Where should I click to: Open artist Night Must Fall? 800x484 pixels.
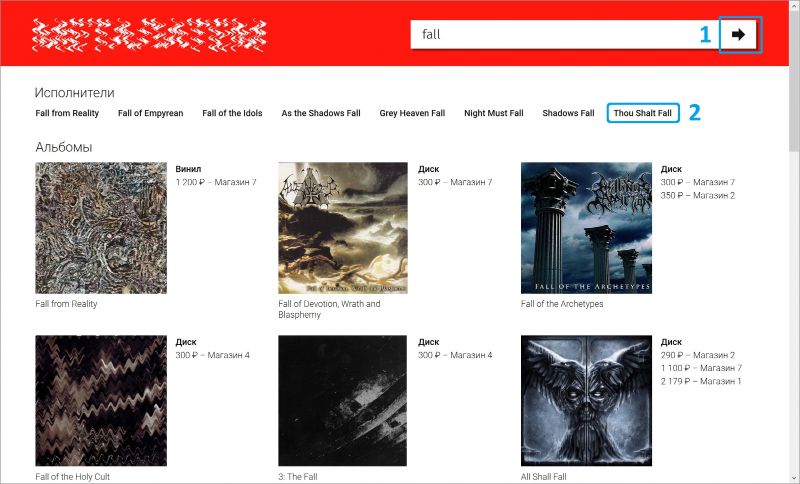[493, 113]
